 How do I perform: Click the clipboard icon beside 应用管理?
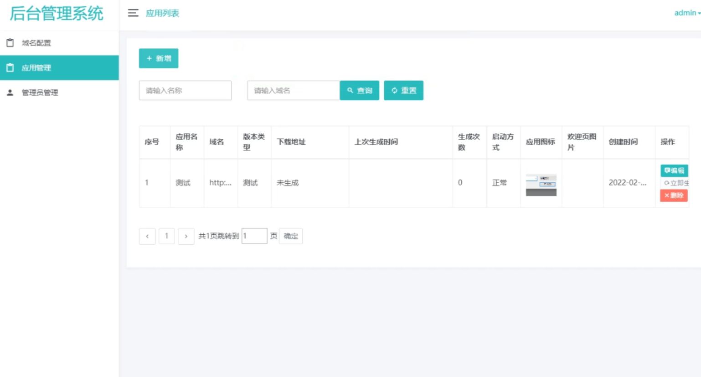pos(9,67)
